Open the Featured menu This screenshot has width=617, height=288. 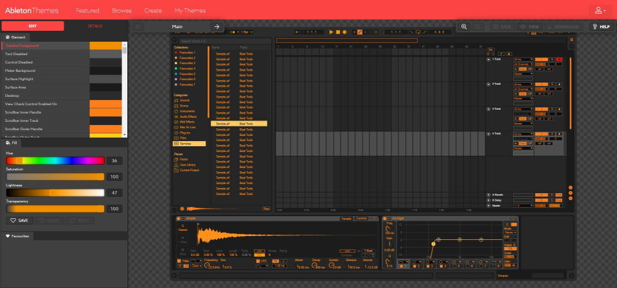click(x=87, y=11)
